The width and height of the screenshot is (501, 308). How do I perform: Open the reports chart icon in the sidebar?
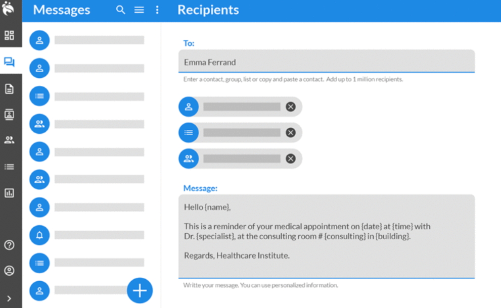pyautogui.click(x=9, y=193)
